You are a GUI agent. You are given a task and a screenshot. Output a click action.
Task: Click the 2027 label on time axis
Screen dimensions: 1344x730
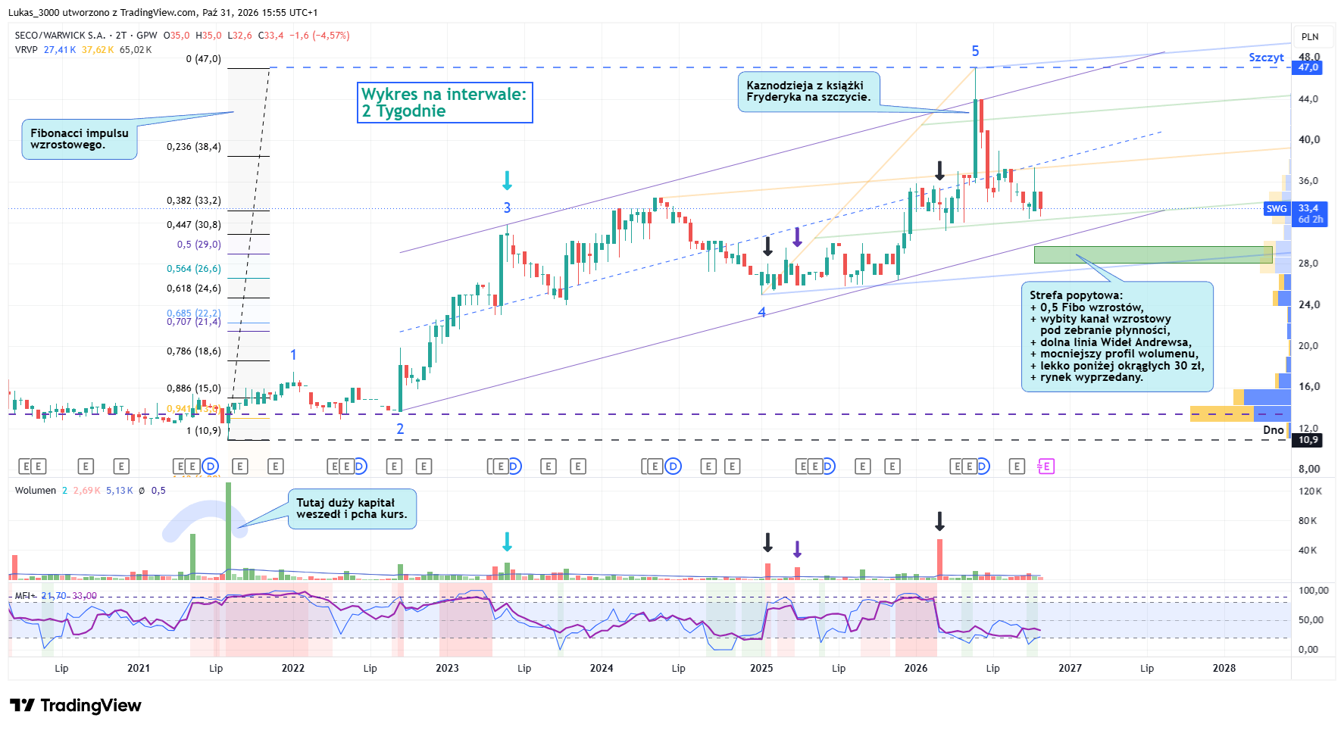pyautogui.click(x=1070, y=668)
